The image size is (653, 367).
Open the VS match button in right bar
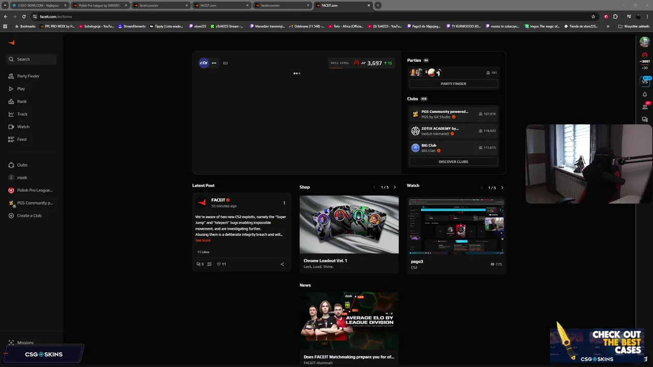[645, 82]
